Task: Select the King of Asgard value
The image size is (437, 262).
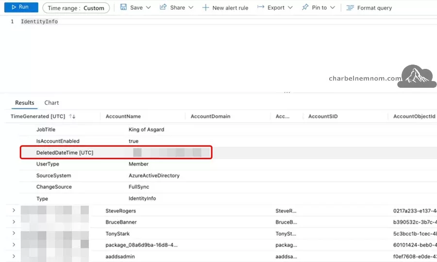Action: coord(146,130)
